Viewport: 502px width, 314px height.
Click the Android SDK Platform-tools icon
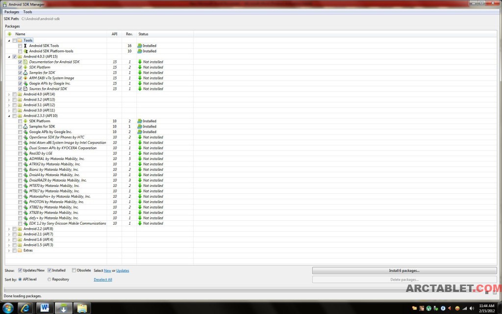point(25,51)
